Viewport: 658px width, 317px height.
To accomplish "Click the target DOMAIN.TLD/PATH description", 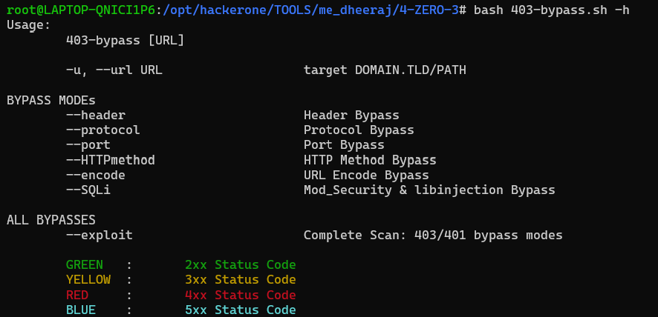I will (x=385, y=70).
